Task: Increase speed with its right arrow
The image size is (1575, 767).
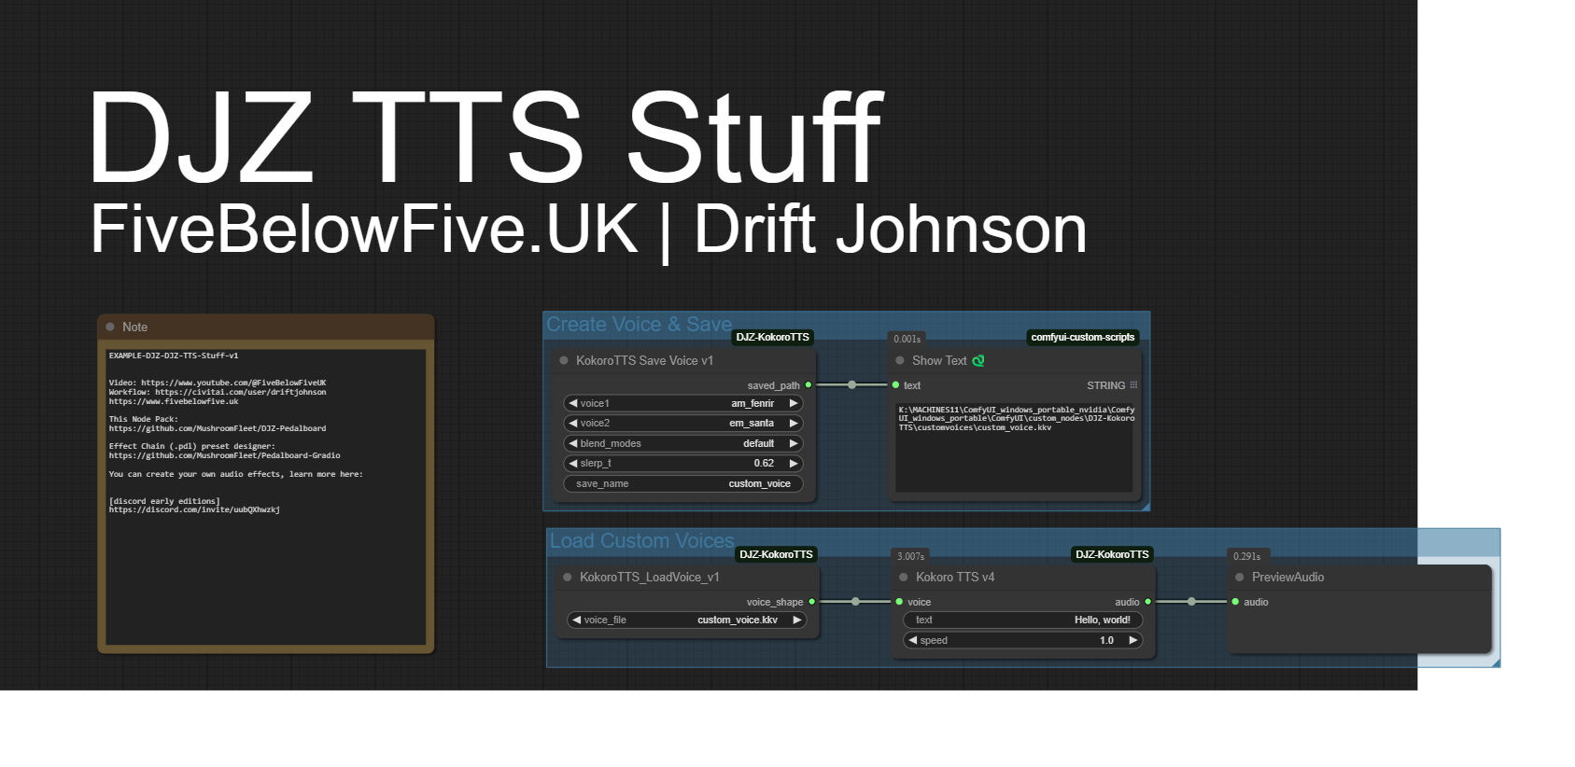Action: [1133, 640]
